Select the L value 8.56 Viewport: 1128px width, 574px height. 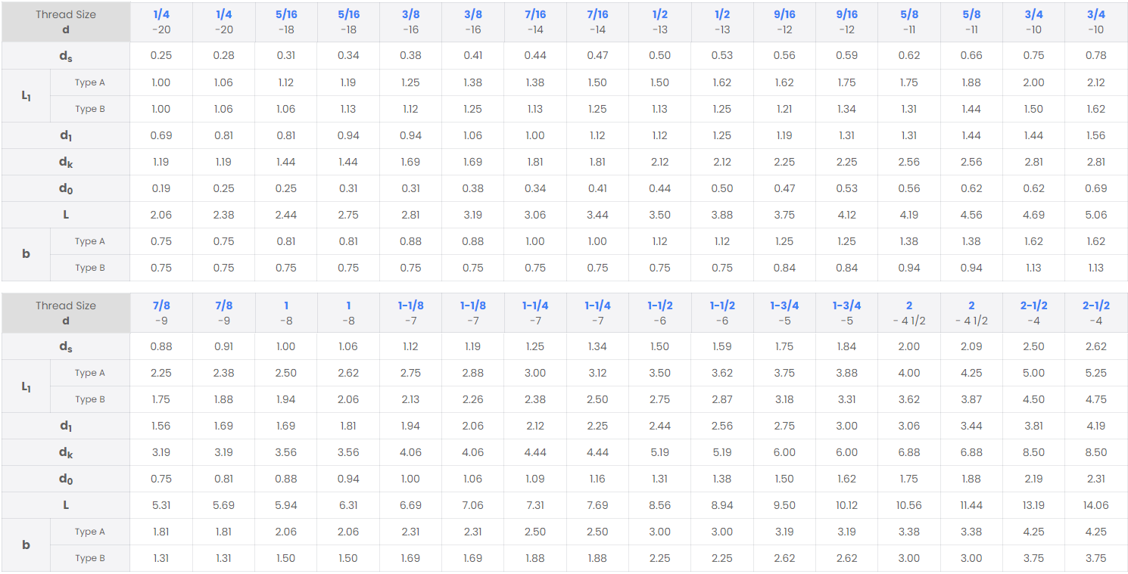click(x=659, y=505)
